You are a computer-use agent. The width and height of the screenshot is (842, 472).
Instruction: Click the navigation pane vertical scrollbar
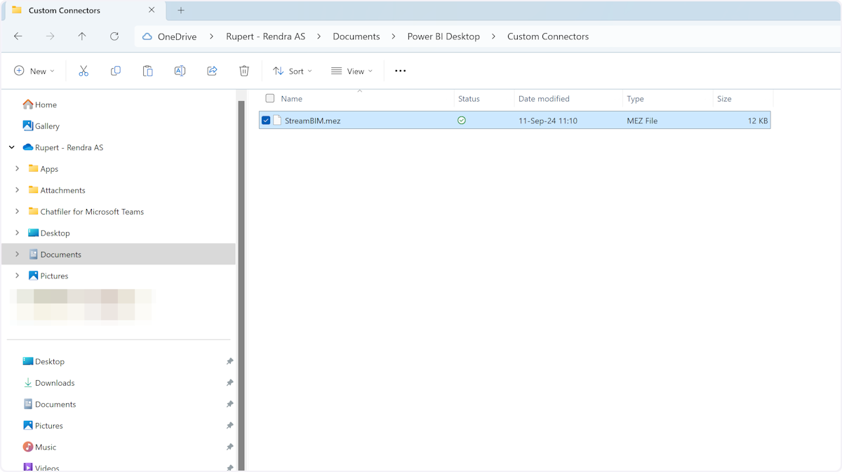(x=241, y=285)
